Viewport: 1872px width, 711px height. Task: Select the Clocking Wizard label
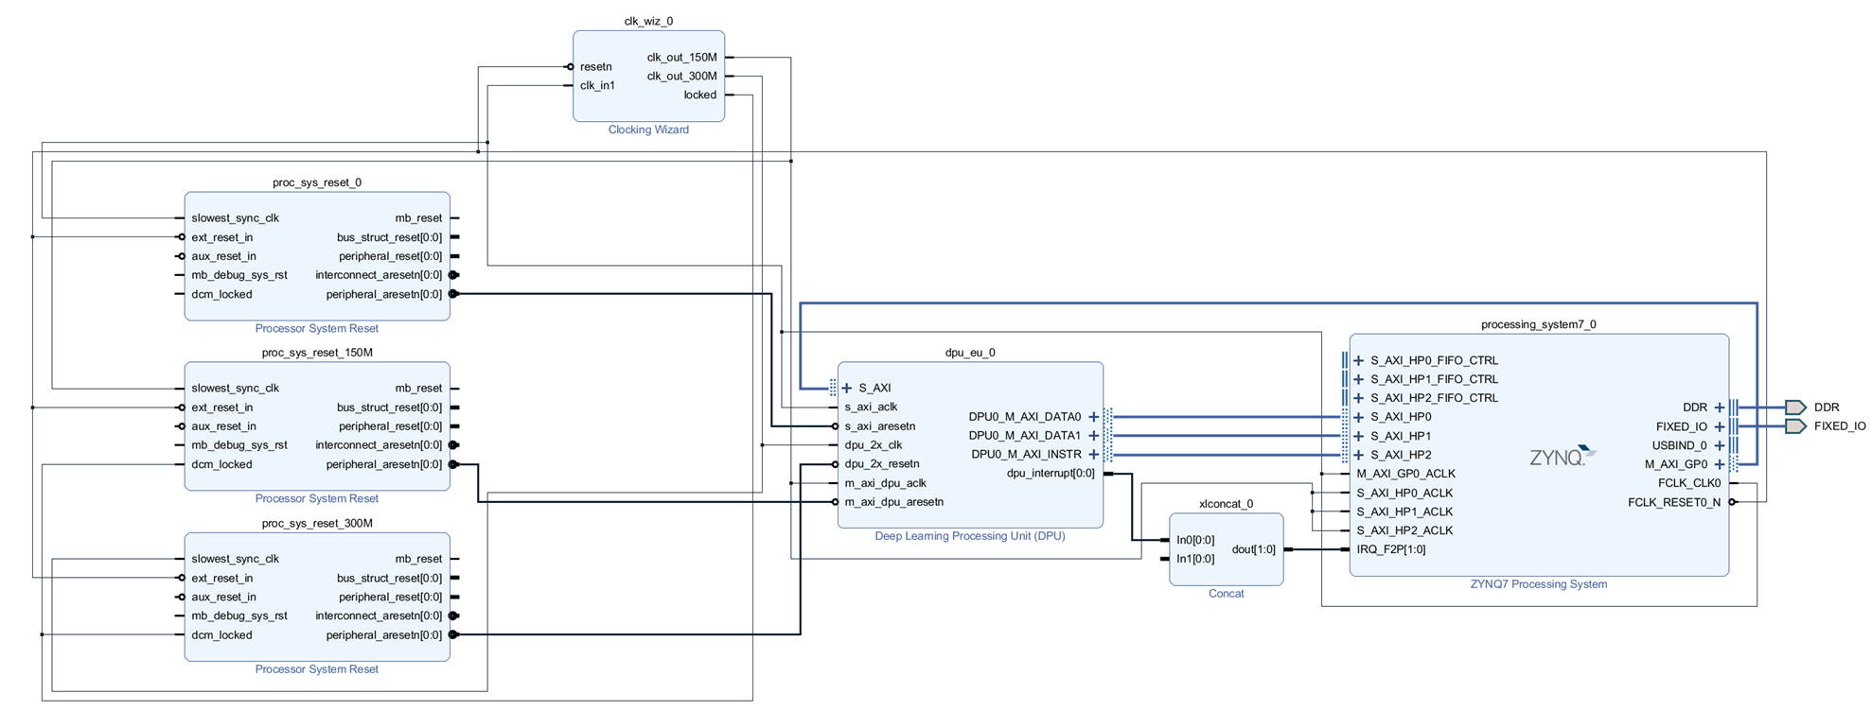(x=648, y=130)
